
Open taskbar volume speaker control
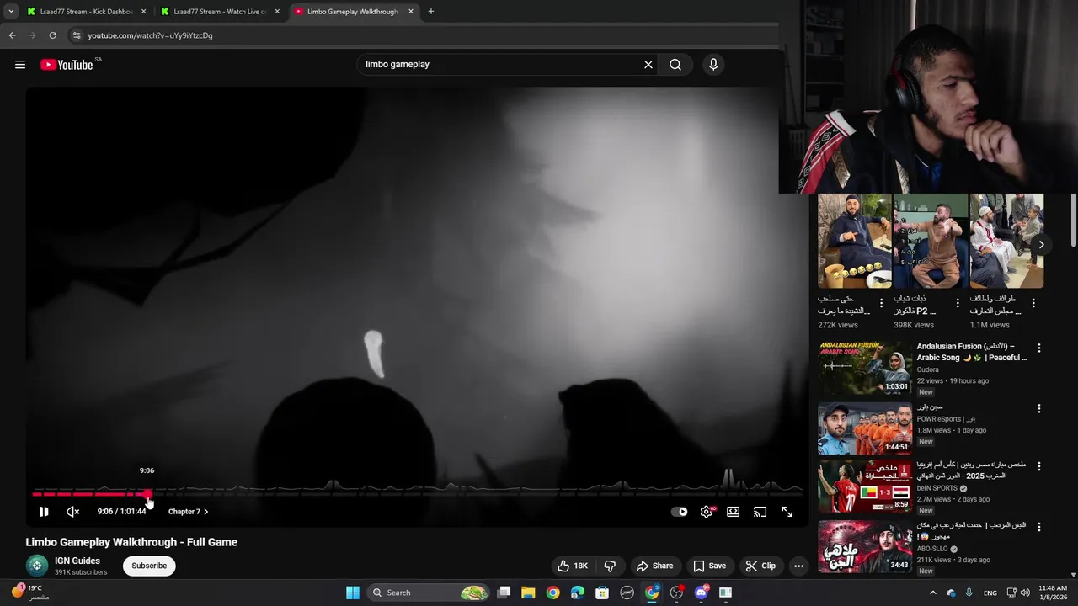point(1026,593)
